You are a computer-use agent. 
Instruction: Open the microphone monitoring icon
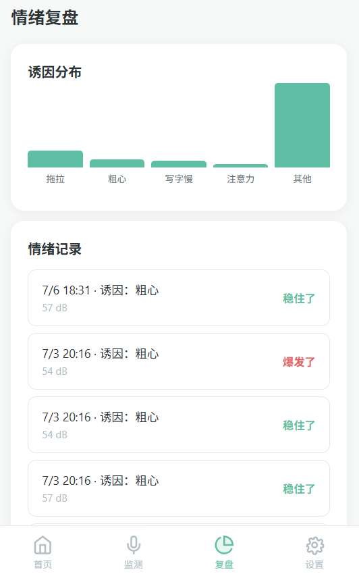(x=134, y=545)
